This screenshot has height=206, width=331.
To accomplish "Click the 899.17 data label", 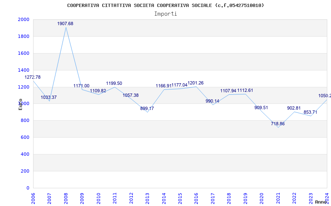I will (x=147, y=108).
